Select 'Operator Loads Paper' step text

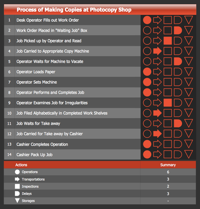tap(36, 72)
